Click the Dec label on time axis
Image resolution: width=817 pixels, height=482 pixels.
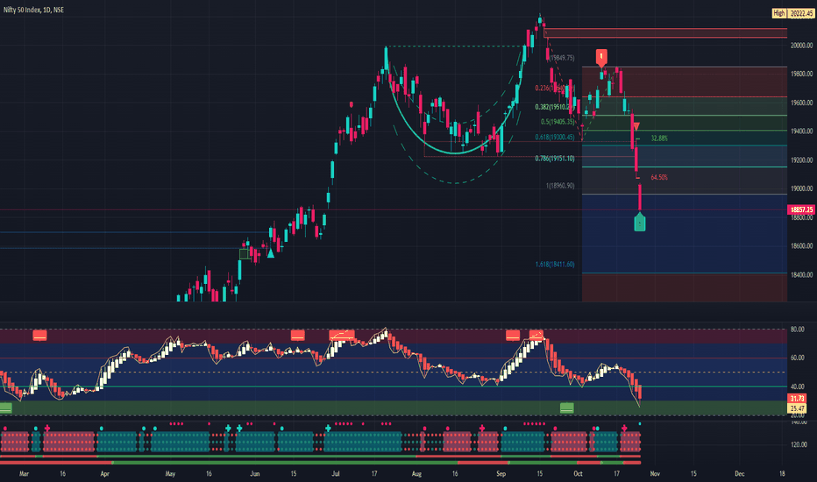tap(739, 473)
